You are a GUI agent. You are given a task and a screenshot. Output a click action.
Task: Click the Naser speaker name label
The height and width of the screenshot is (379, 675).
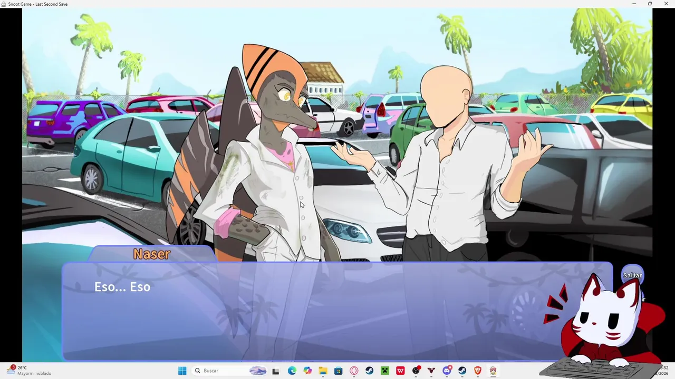[152, 254]
